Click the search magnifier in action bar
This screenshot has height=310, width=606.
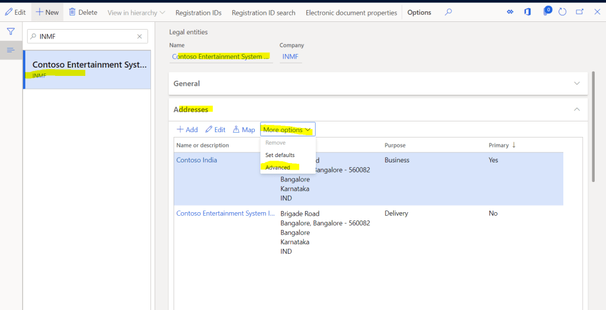pyautogui.click(x=448, y=12)
